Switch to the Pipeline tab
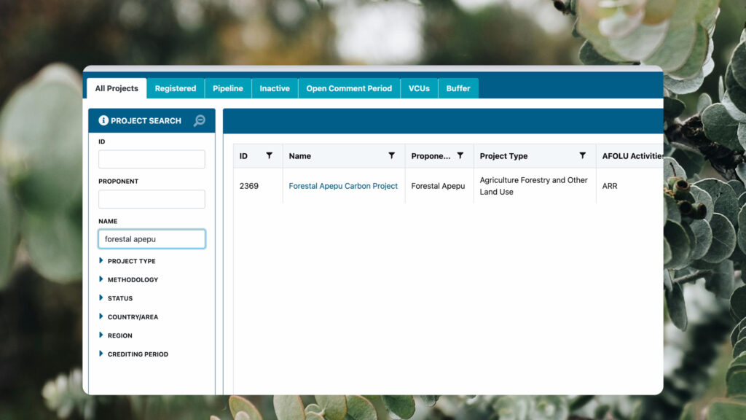 (228, 88)
